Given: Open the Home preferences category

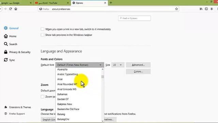Looking at the screenshot, I should point(10,36).
